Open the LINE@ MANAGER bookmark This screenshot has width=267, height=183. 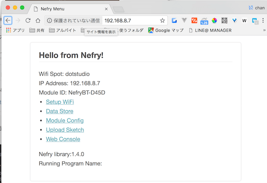(x=210, y=30)
